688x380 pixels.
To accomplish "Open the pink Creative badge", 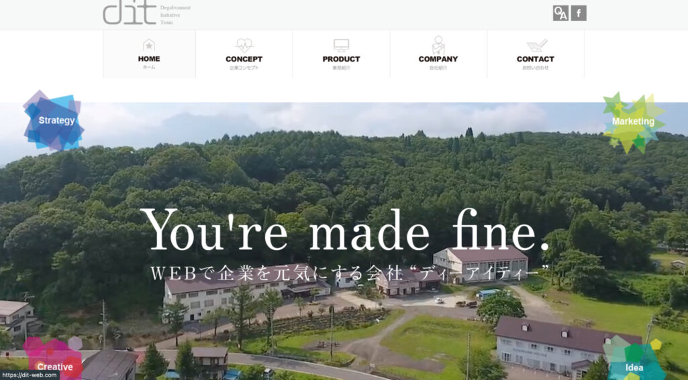I will coord(54,359).
